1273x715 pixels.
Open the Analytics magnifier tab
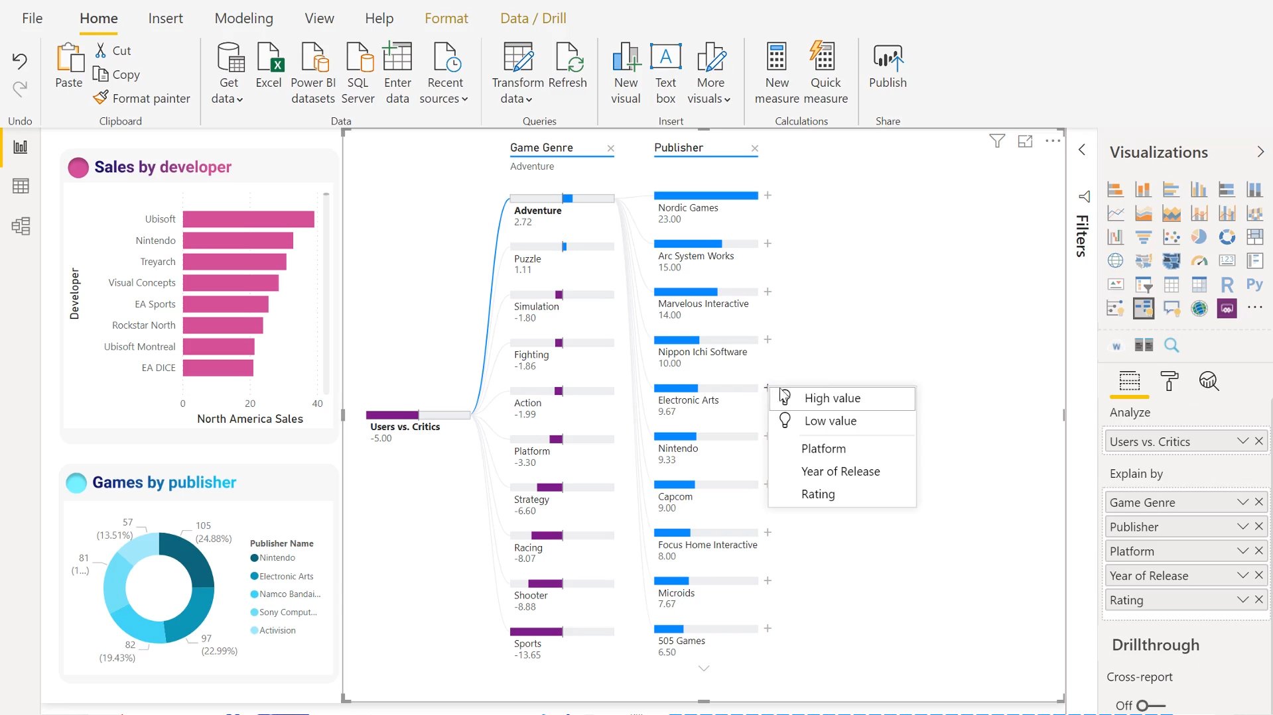(1209, 381)
